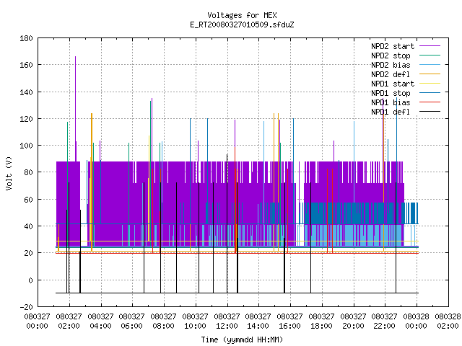Click the yellow NPD1 start legend line
462x346 pixels.
click(x=430, y=84)
